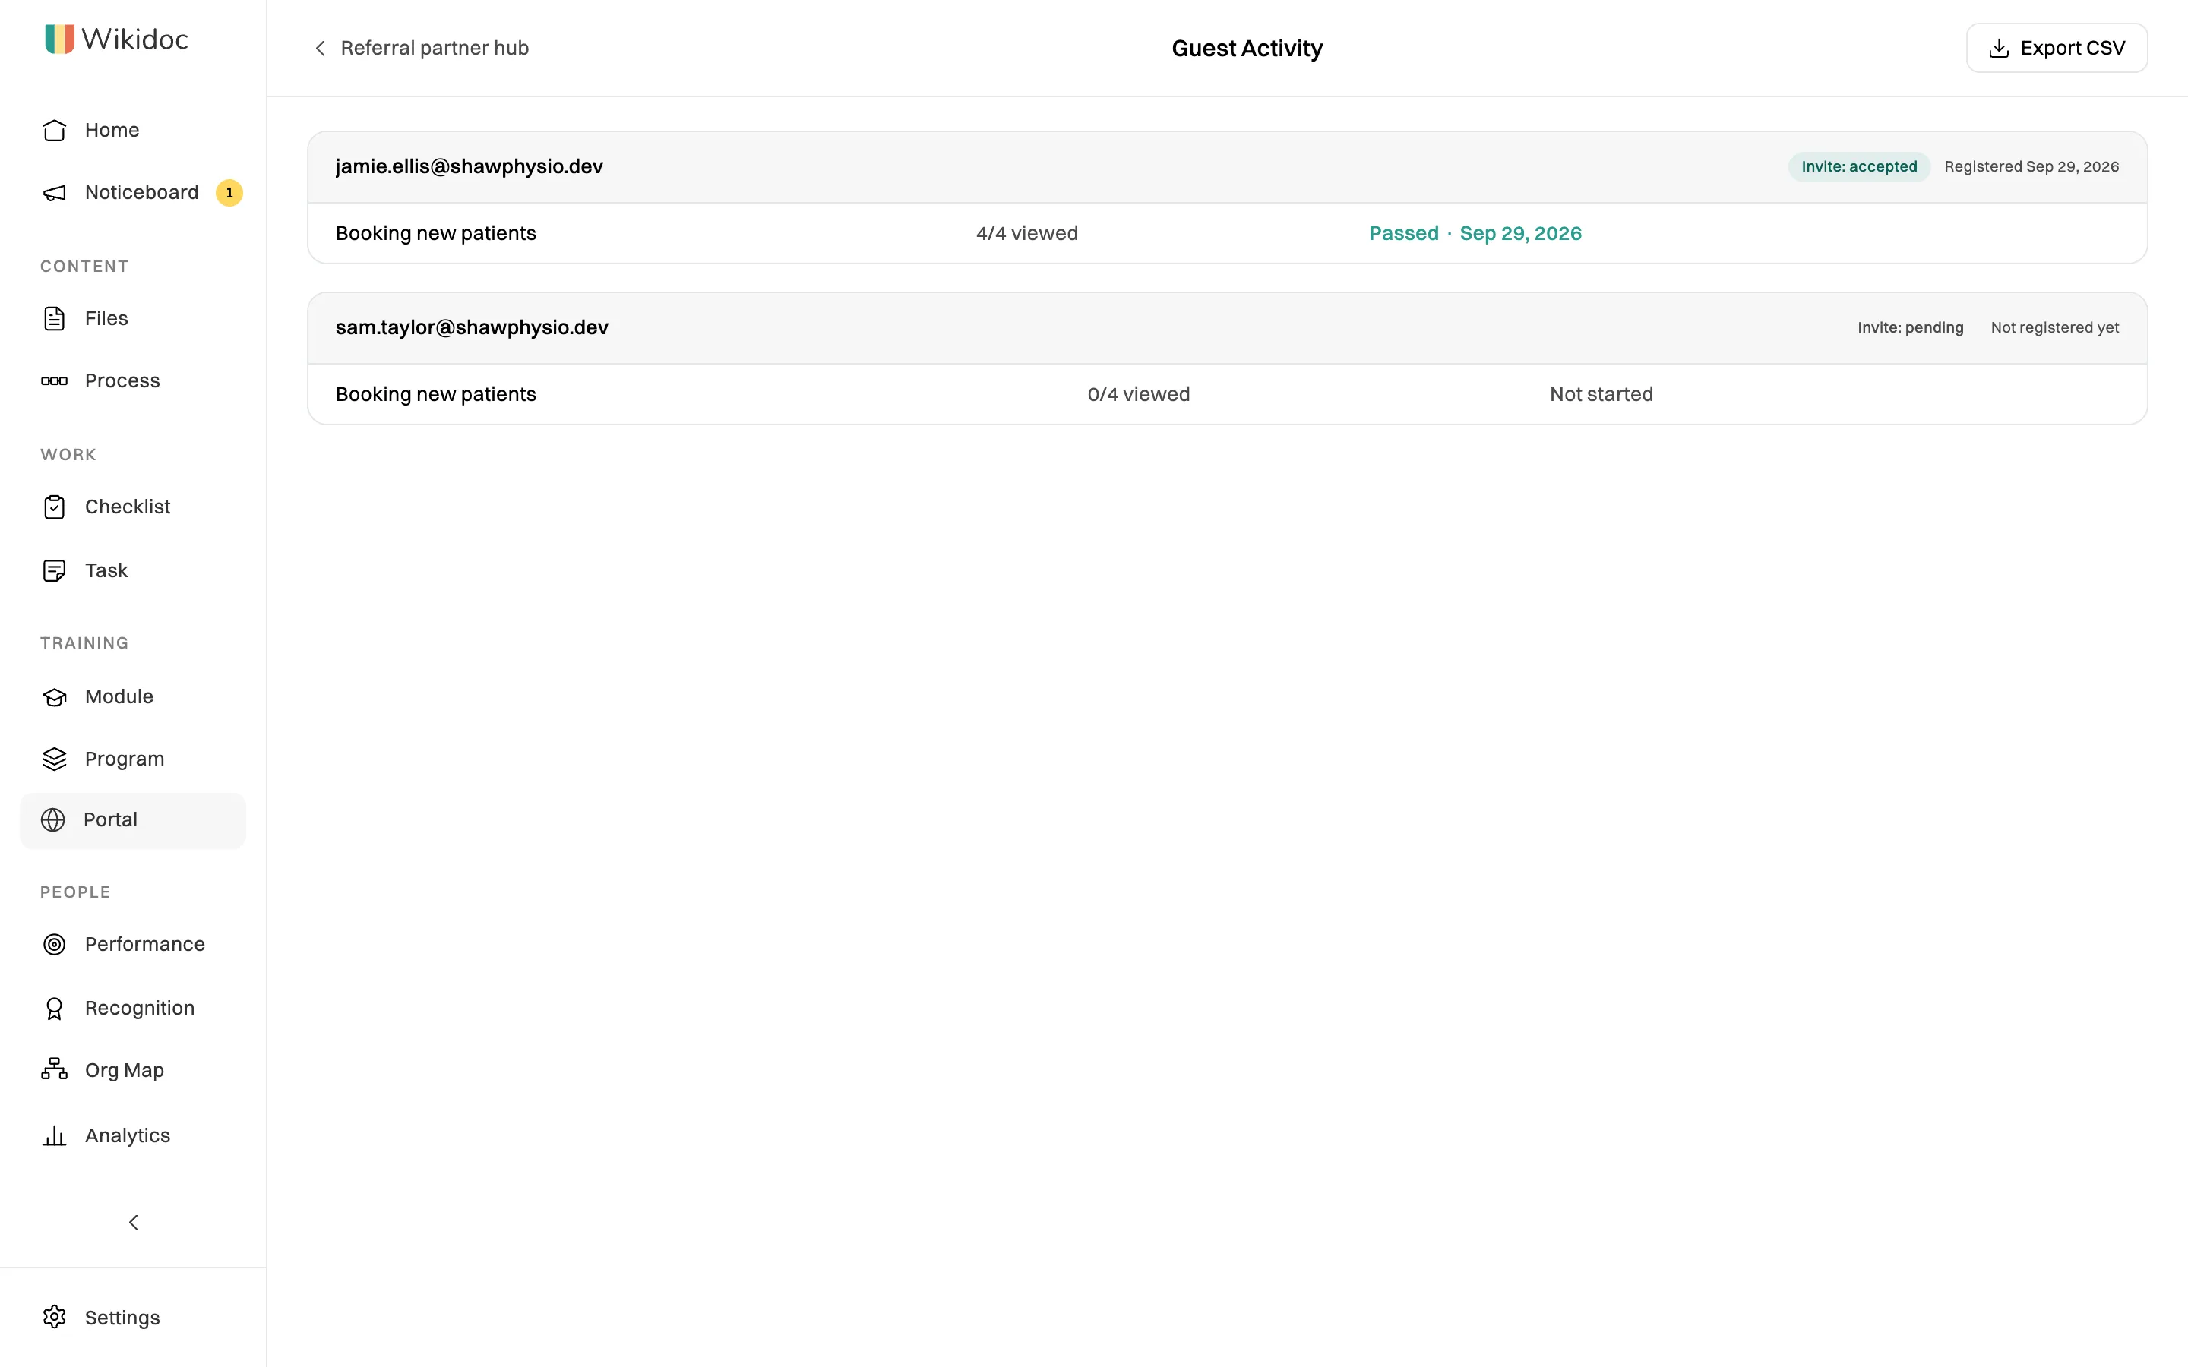2188x1367 pixels.
Task: Click the Org Map hierarchy icon
Action: coord(54,1069)
